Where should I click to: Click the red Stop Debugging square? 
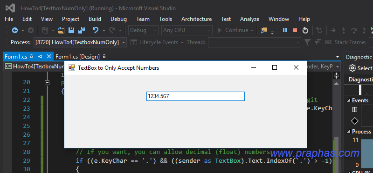tap(295, 30)
